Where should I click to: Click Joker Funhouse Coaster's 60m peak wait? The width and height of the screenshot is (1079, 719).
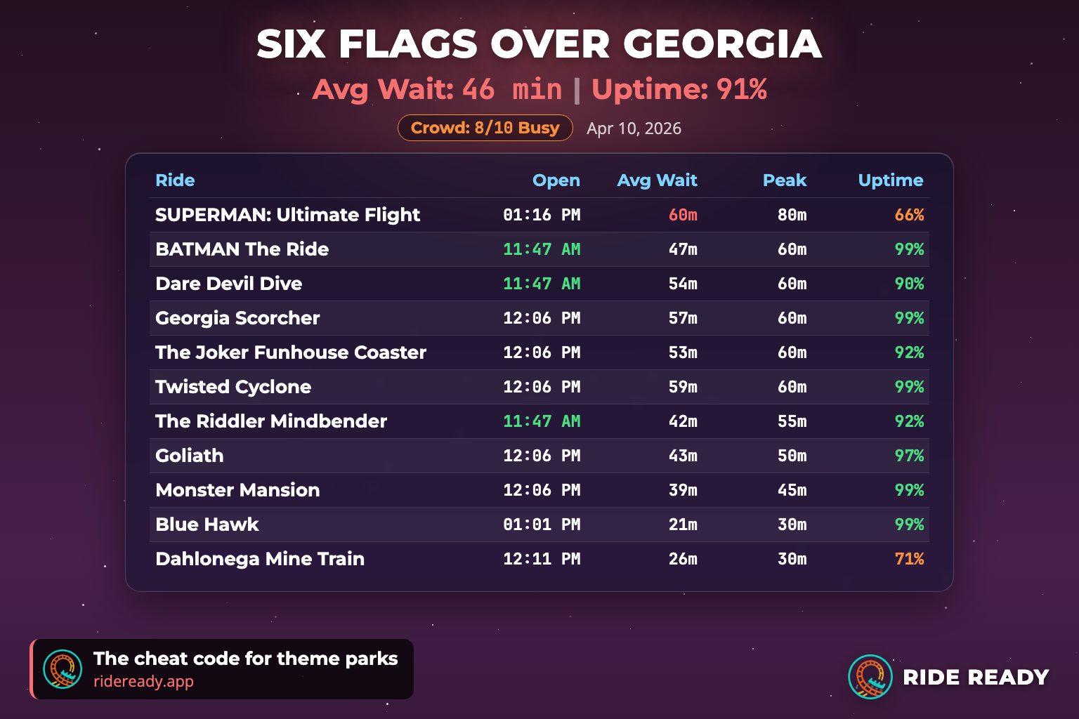click(792, 352)
